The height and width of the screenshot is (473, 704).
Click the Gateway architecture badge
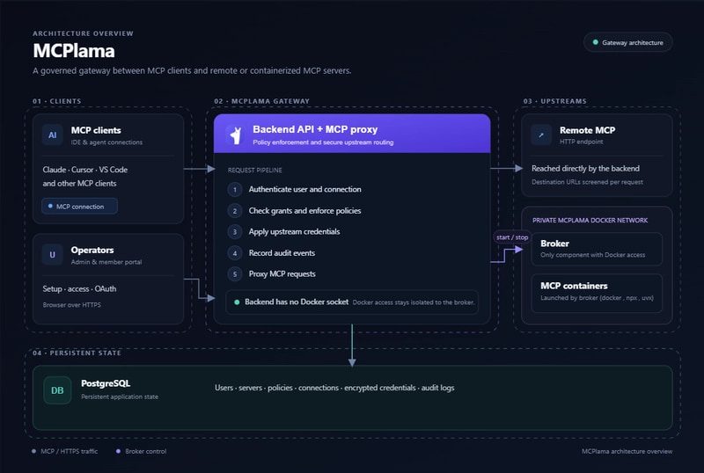pyautogui.click(x=627, y=42)
